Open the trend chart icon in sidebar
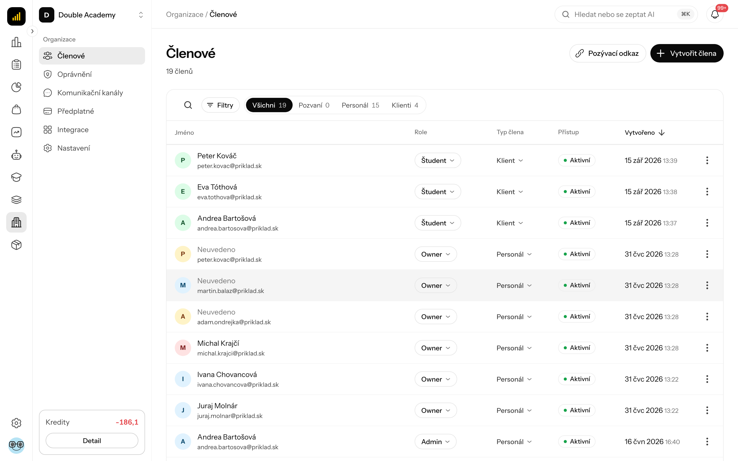The height and width of the screenshot is (461, 738). pos(16,132)
